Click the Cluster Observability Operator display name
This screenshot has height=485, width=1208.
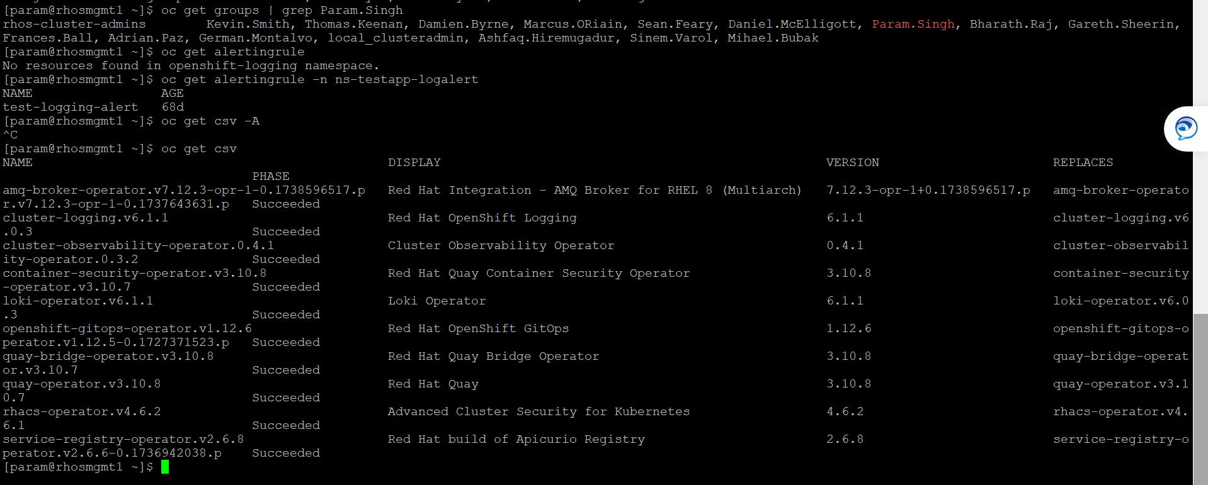501,245
